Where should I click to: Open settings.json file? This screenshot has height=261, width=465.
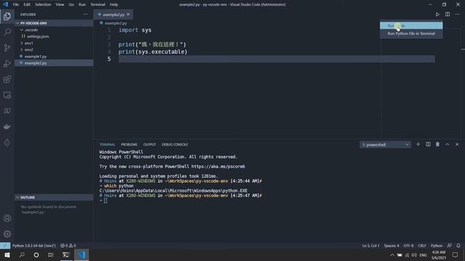click(x=54, y=36)
